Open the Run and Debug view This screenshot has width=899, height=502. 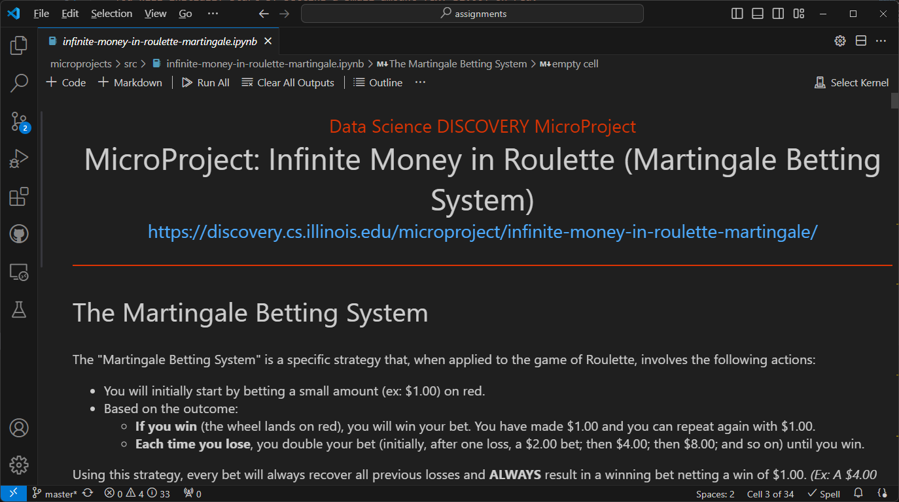tap(19, 159)
